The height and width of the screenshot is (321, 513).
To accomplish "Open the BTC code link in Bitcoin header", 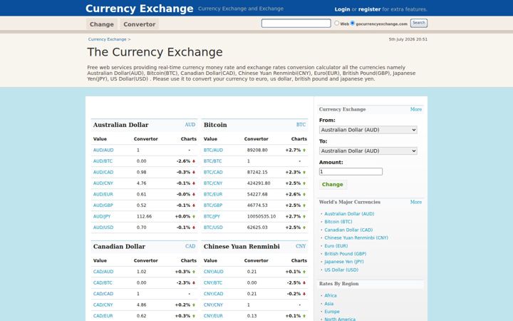I will point(301,125).
